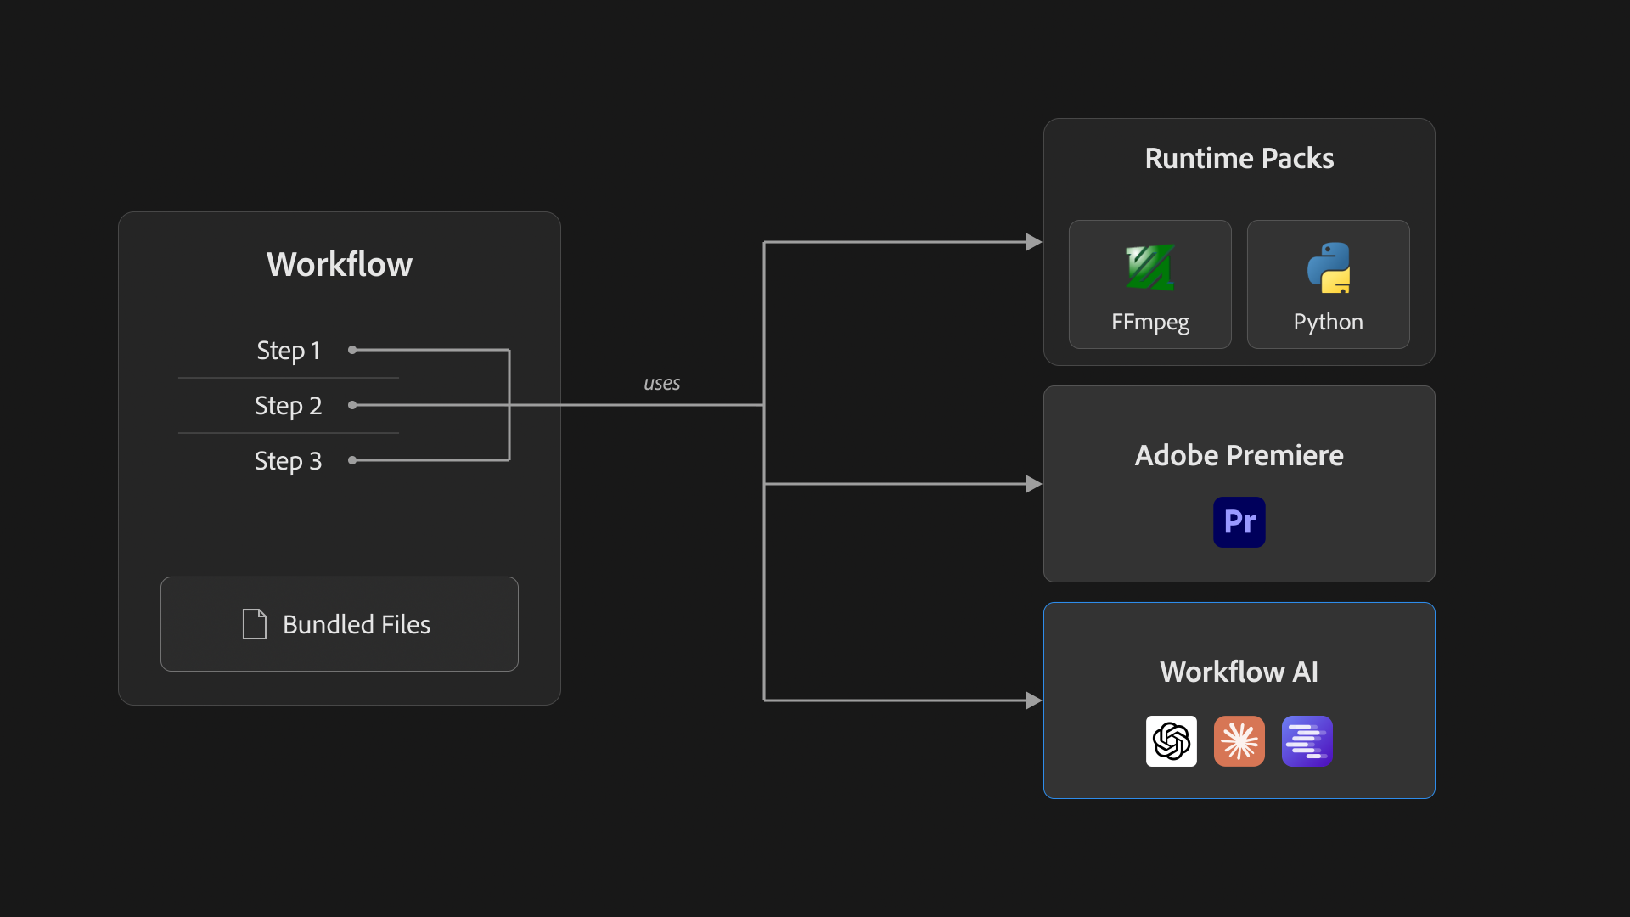
Task: Click the purple striped AI icon
Action: point(1307,741)
